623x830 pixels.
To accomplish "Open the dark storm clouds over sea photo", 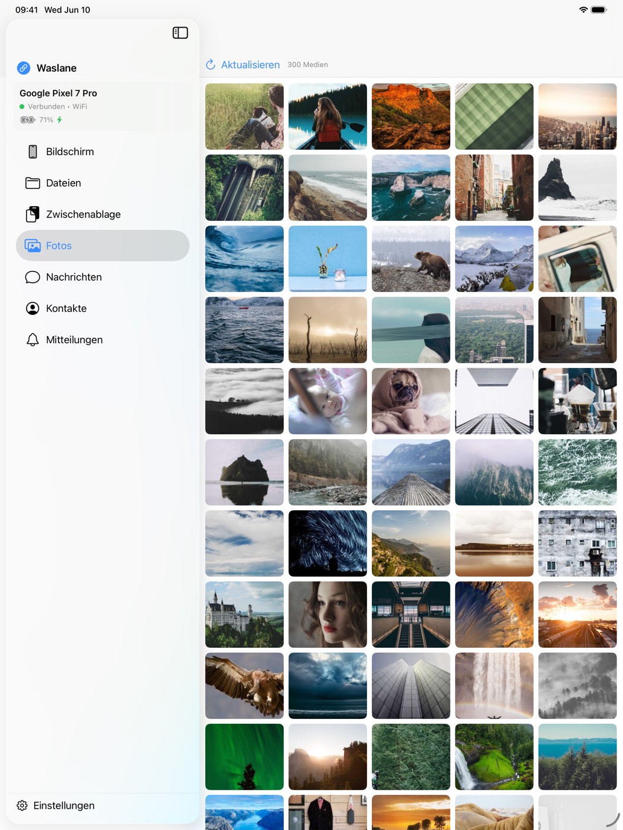I will click(328, 686).
